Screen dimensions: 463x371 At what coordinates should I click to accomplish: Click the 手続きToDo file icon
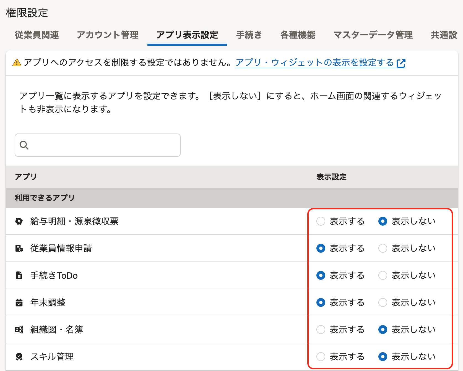[x=19, y=275]
